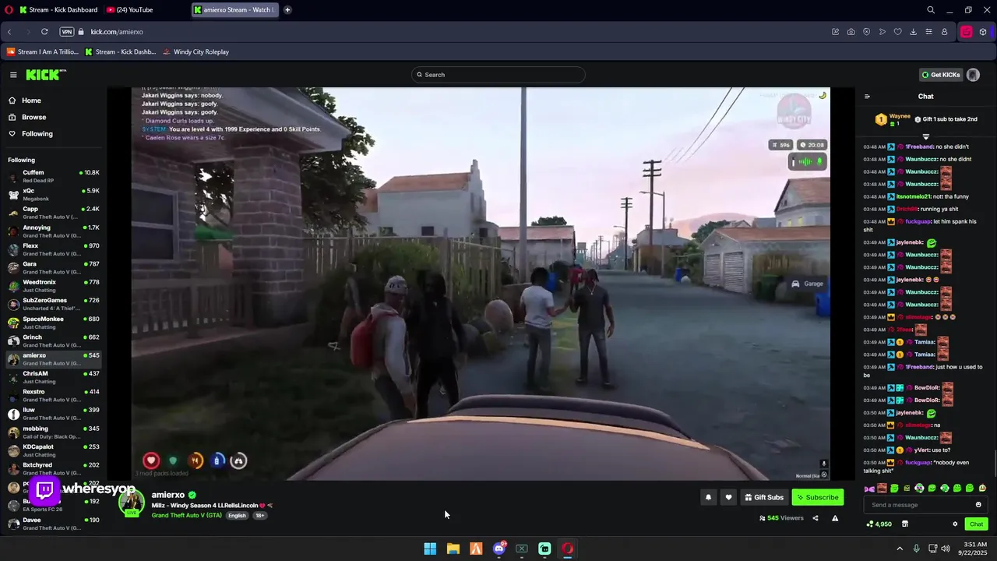997x561 pixels.
Task: Report the stream using the warning icon
Action: (835, 518)
